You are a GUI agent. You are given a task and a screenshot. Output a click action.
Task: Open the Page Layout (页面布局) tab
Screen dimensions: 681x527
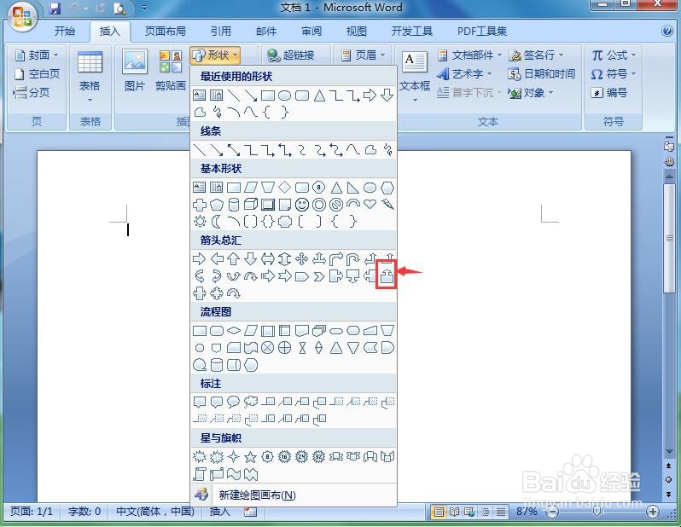pyautogui.click(x=165, y=31)
